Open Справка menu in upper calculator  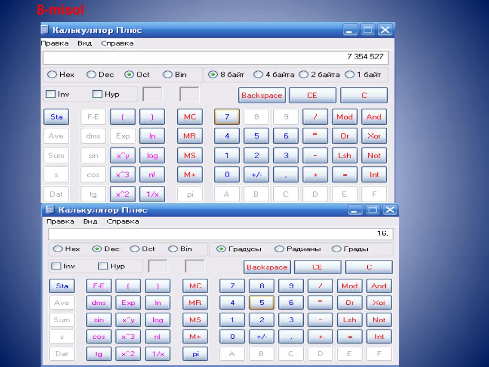coord(117,43)
